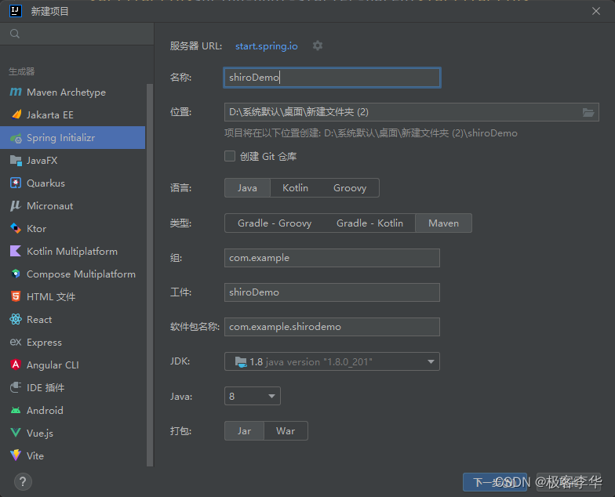Click the HTML5 file icon

pos(16,296)
